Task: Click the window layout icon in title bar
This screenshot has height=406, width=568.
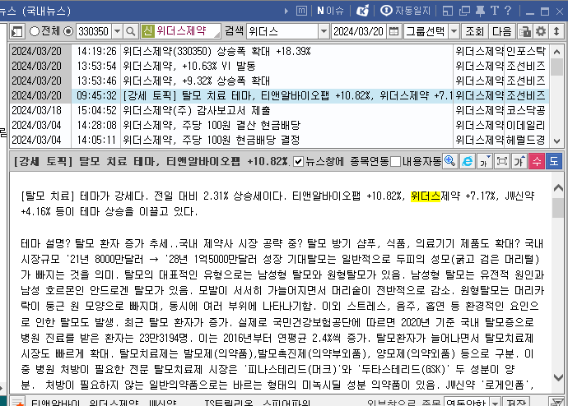Action: coord(448,11)
